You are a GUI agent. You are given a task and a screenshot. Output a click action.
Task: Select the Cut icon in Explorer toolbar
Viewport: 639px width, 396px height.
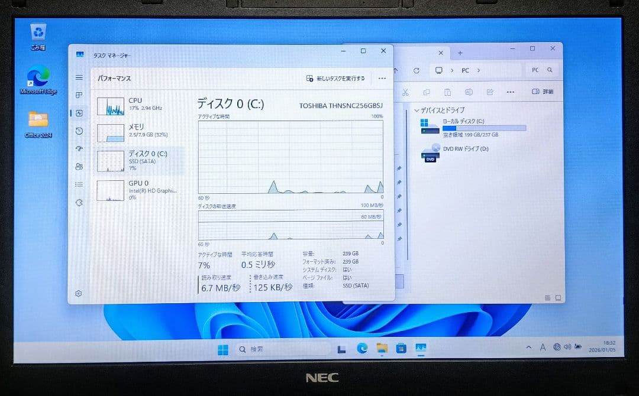pyautogui.click(x=405, y=92)
